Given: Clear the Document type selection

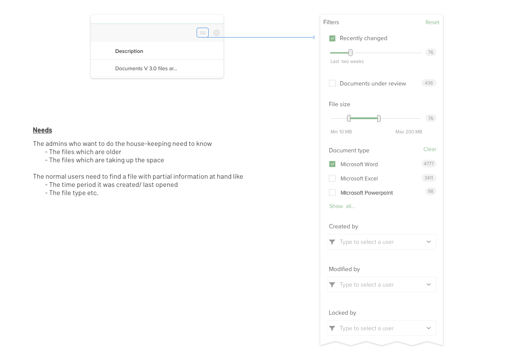Looking at the screenshot, I should click(x=430, y=149).
